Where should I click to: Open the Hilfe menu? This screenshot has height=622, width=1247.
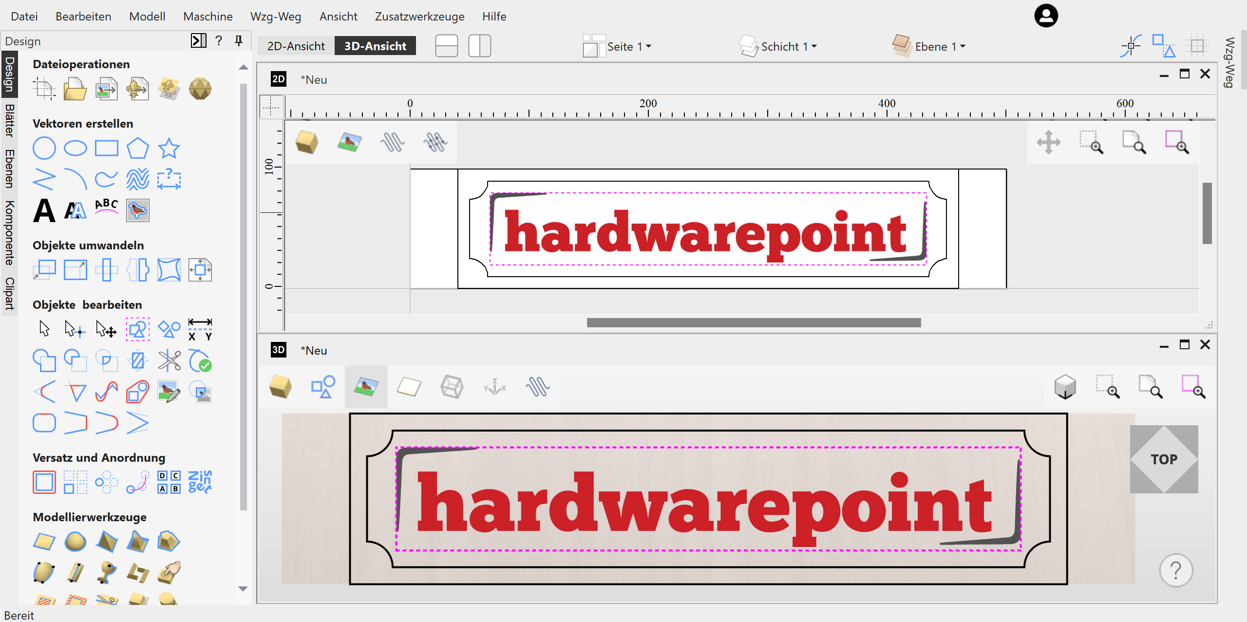(494, 17)
